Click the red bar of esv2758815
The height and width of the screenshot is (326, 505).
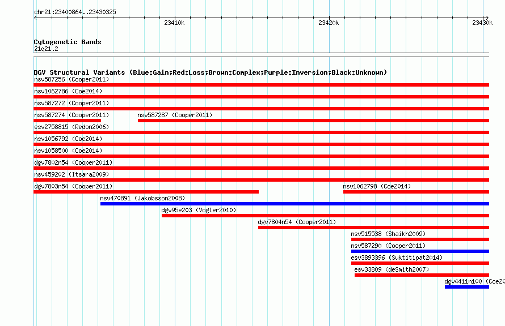[261, 132]
